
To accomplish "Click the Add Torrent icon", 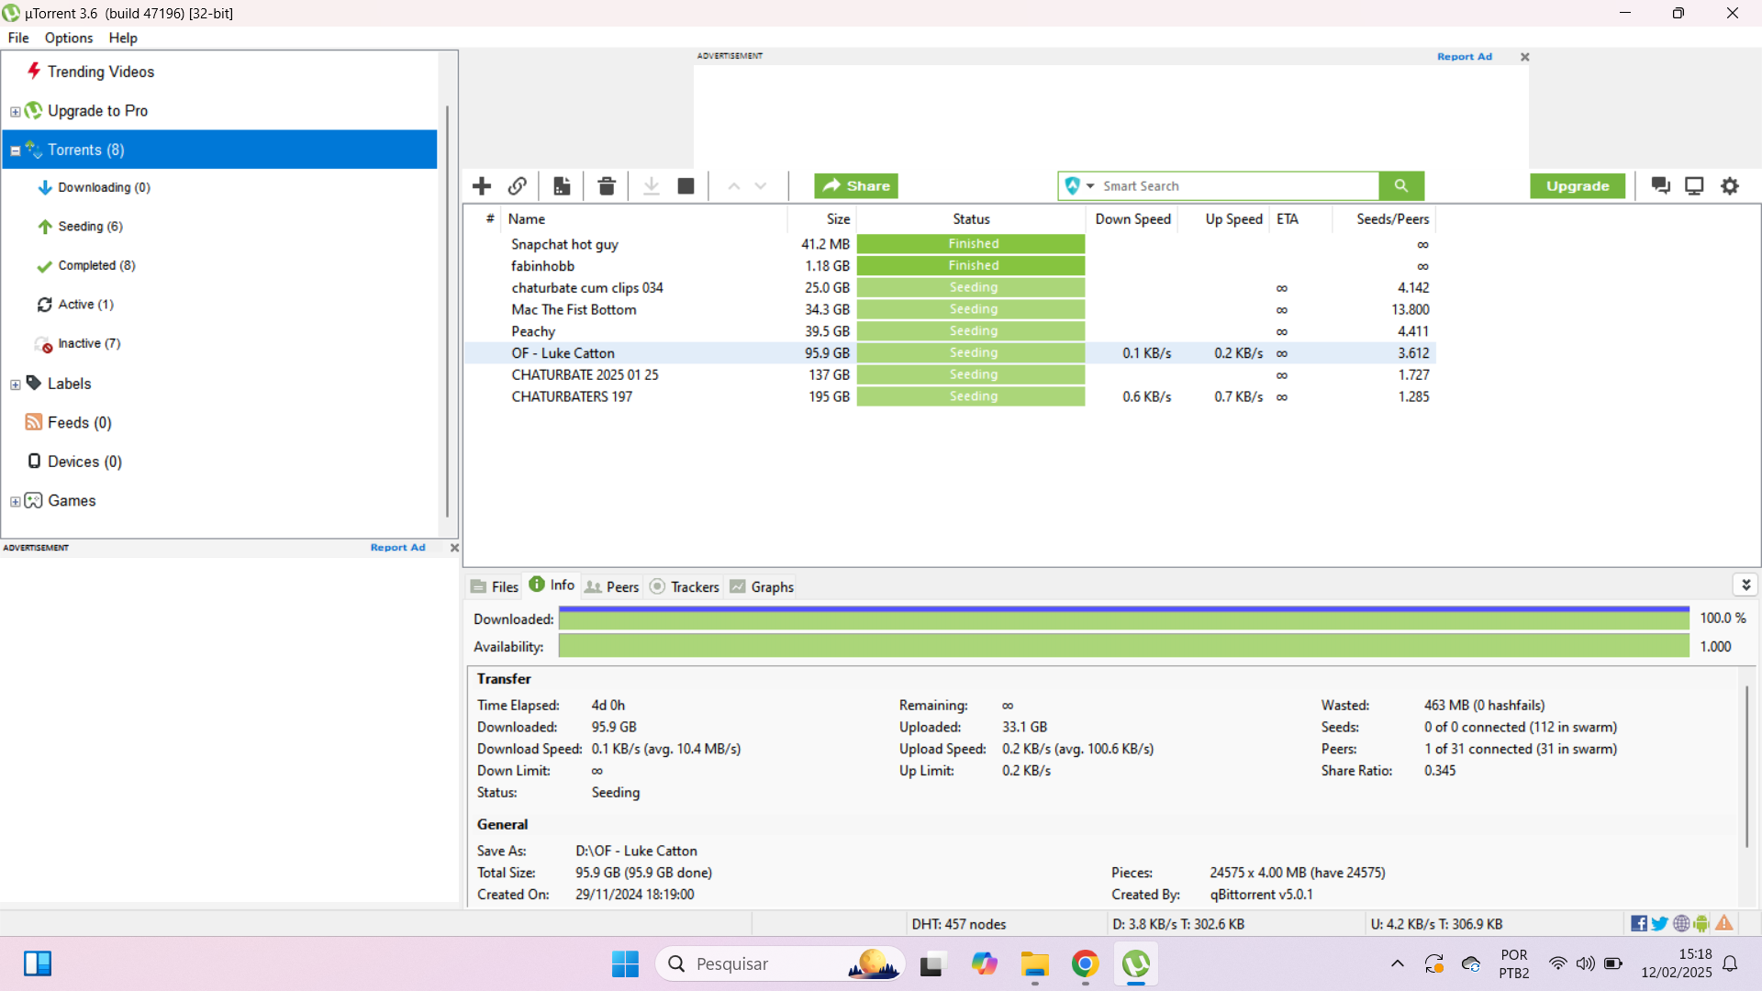I will click(481, 185).
